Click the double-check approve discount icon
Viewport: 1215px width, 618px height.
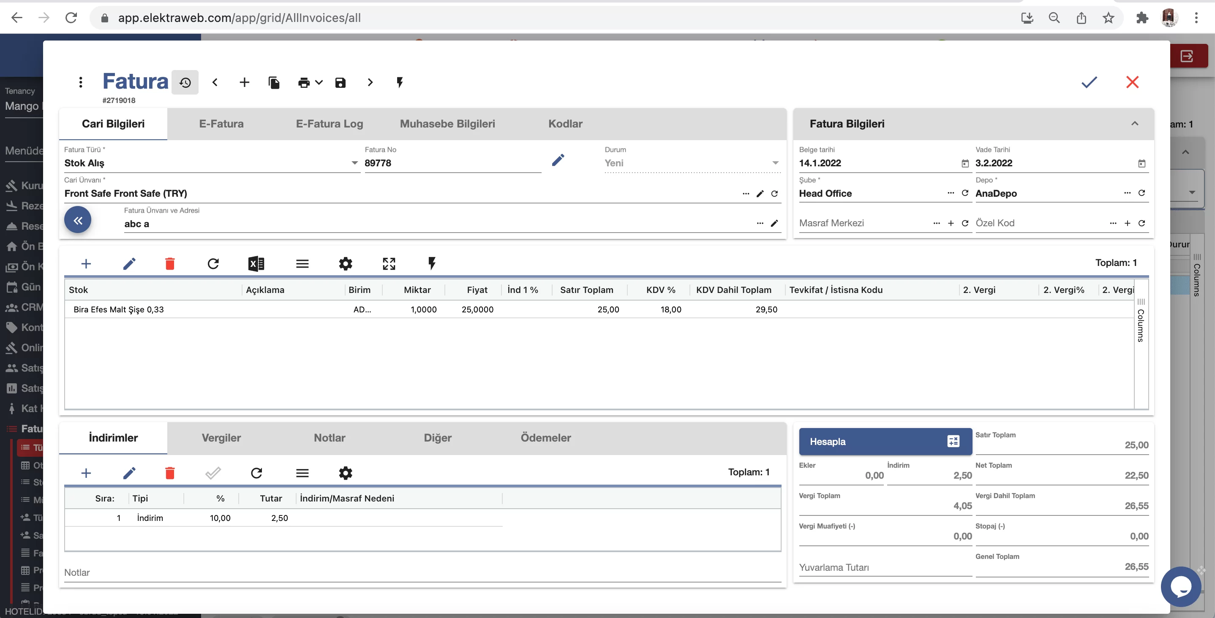(x=213, y=473)
